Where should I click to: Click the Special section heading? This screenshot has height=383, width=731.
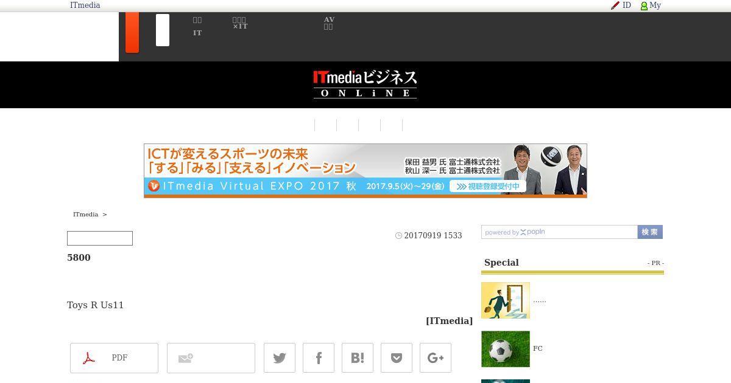click(x=501, y=263)
